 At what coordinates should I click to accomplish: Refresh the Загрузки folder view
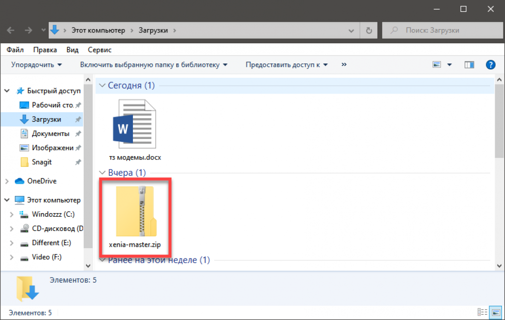pos(369,31)
